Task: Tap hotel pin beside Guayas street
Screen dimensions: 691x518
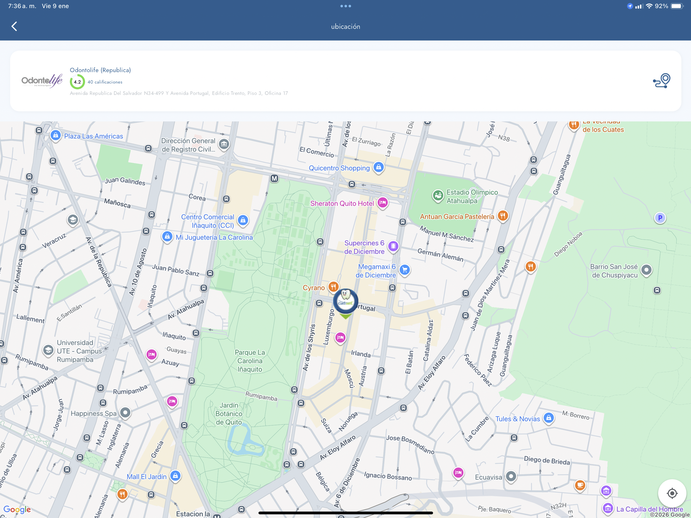Action: pos(151,355)
